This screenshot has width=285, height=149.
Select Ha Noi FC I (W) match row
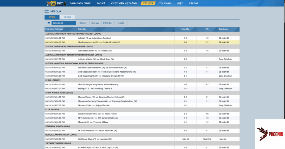pos(142,147)
